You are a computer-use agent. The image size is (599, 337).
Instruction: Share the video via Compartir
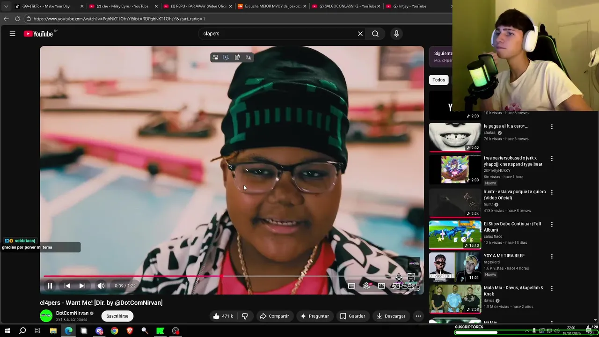(274, 316)
